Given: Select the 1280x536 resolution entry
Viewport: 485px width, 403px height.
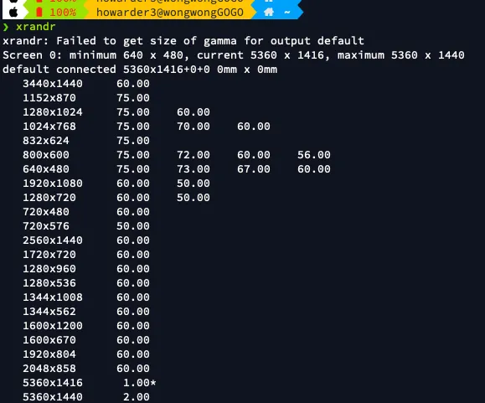Looking at the screenshot, I should pyautogui.click(x=49, y=282).
